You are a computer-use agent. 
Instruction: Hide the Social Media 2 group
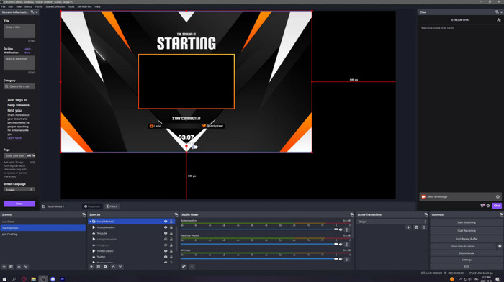[x=166, y=222]
